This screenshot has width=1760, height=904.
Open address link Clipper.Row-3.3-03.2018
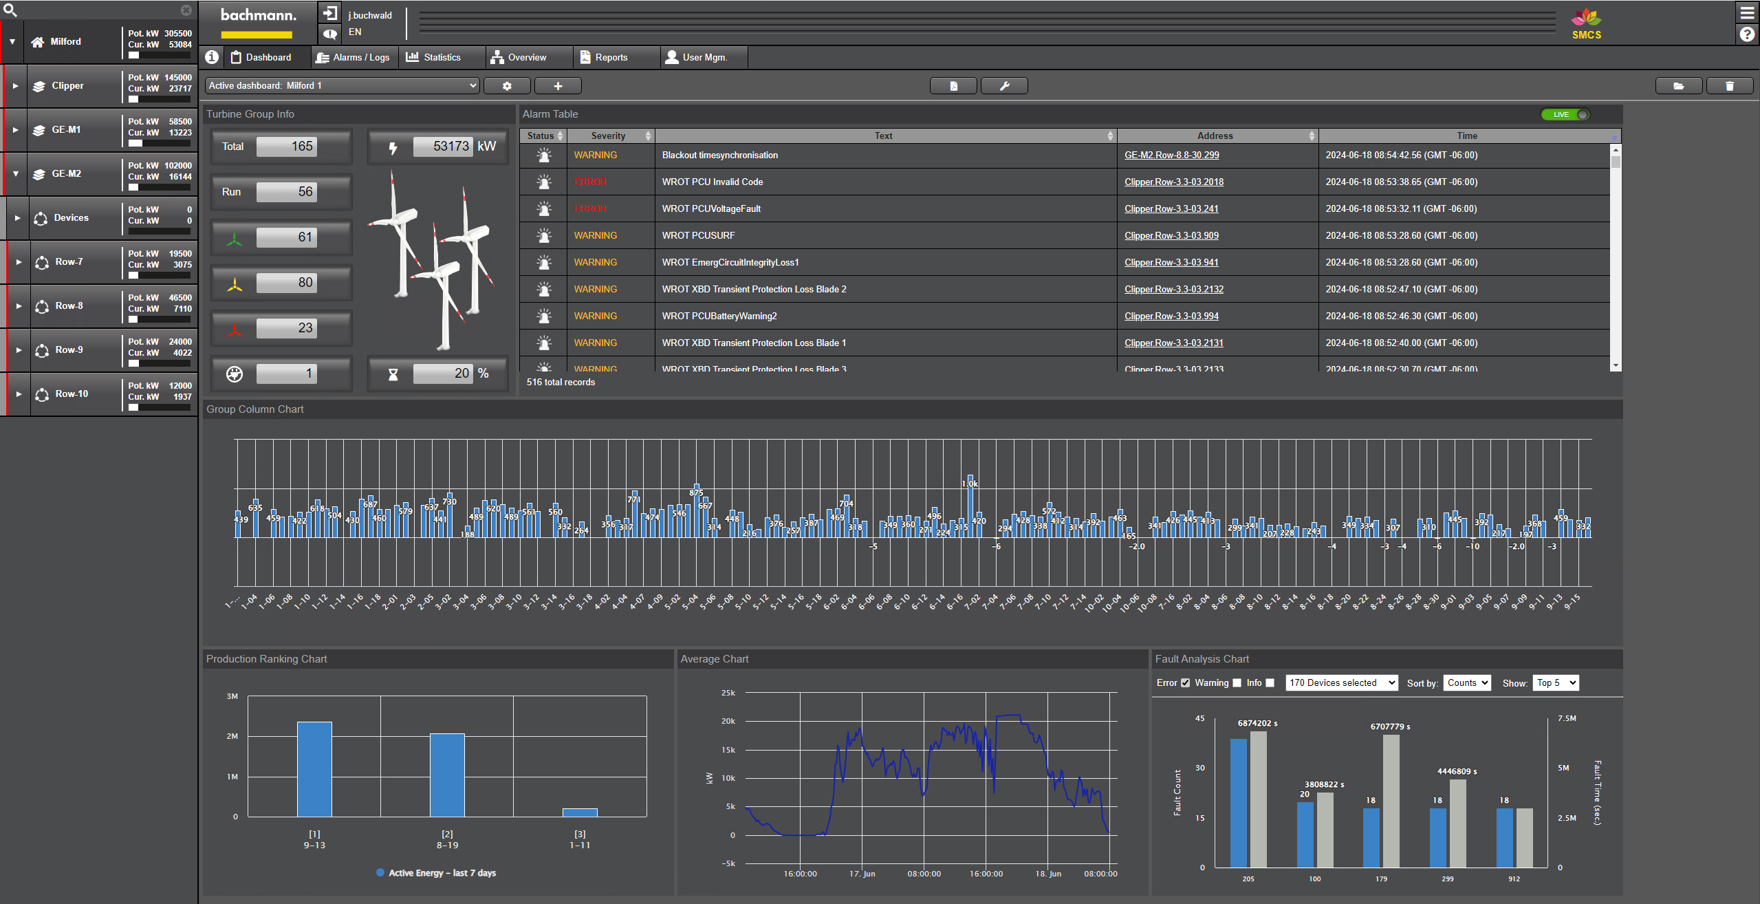[1173, 182]
